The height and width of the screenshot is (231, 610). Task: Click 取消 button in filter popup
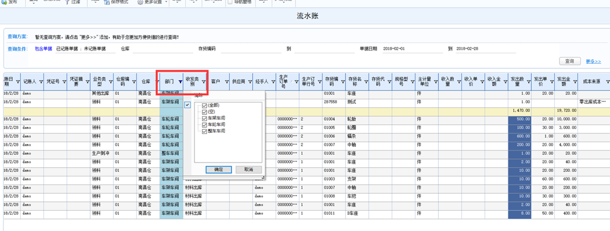248,169
